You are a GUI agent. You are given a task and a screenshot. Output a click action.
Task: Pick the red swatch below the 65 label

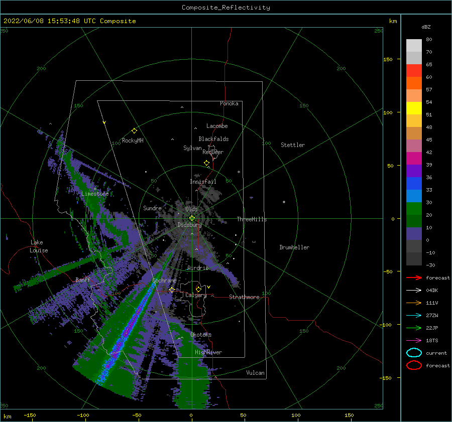tap(414, 70)
